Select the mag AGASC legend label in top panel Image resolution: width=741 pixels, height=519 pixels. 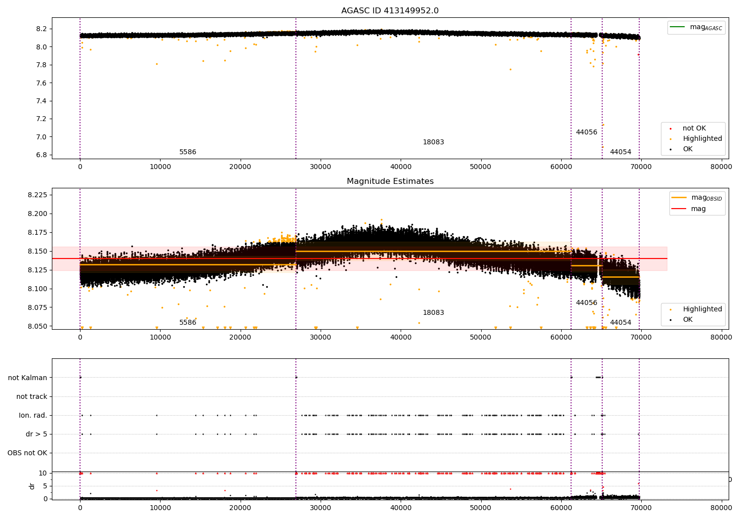pos(706,27)
